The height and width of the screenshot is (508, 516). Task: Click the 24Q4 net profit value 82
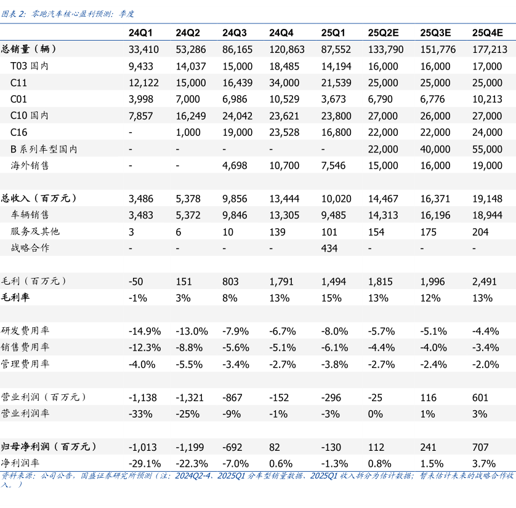(x=275, y=447)
